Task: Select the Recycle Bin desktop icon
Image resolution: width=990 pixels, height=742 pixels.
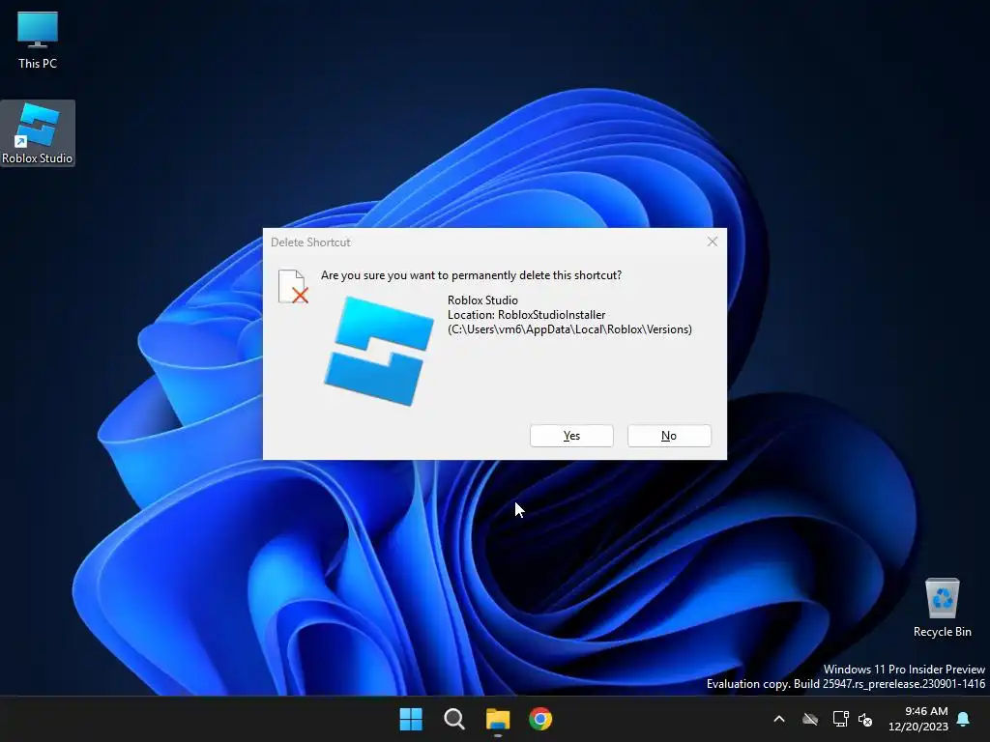Action: [x=942, y=608]
